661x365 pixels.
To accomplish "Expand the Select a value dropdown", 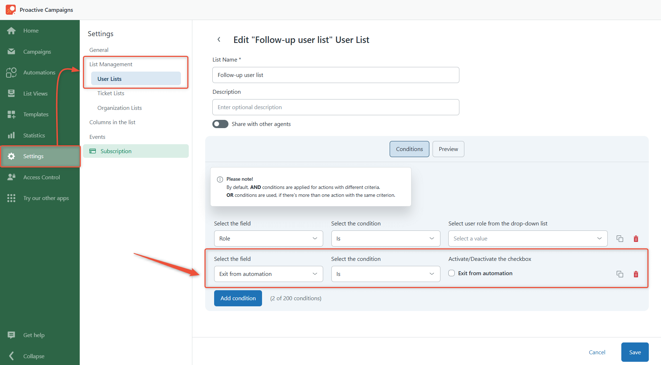I will (x=527, y=238).
